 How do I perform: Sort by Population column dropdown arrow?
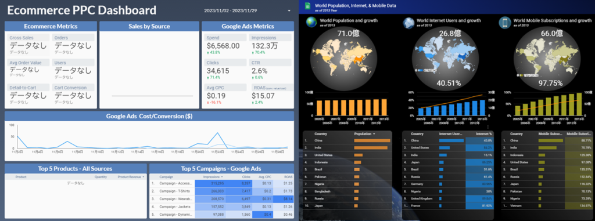[374, 134]
